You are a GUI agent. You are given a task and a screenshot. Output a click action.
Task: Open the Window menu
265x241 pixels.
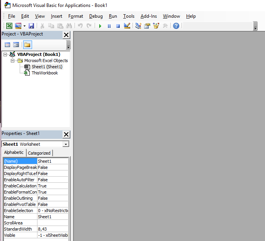click(x=172, y=16)
